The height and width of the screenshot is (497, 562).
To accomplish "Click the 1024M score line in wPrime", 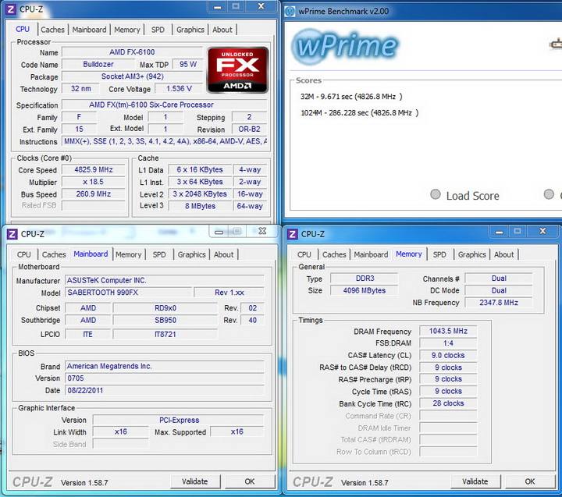I will [360, 113].
